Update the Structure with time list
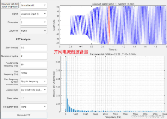Viewport: 167px width, 119px height. pos(10,5)
